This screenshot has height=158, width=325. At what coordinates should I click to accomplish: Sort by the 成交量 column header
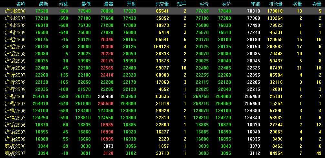click(x=162, y=4)
